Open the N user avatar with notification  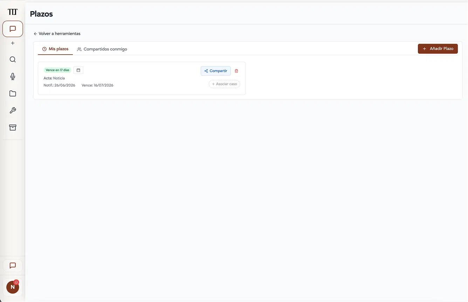point(13,287)
